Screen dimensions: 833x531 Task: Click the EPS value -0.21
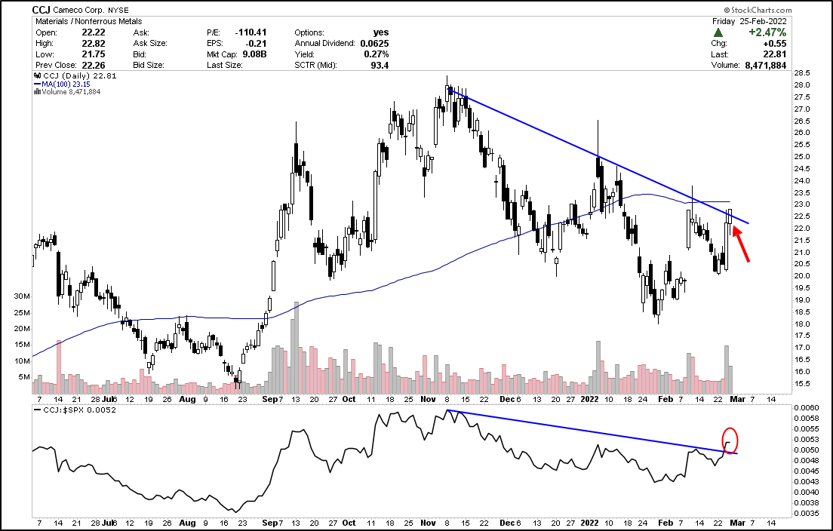click(x=257, y=44)
